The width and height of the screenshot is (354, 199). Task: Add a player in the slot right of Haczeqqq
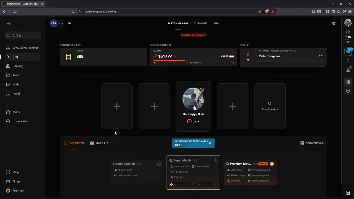coord(233,106)
